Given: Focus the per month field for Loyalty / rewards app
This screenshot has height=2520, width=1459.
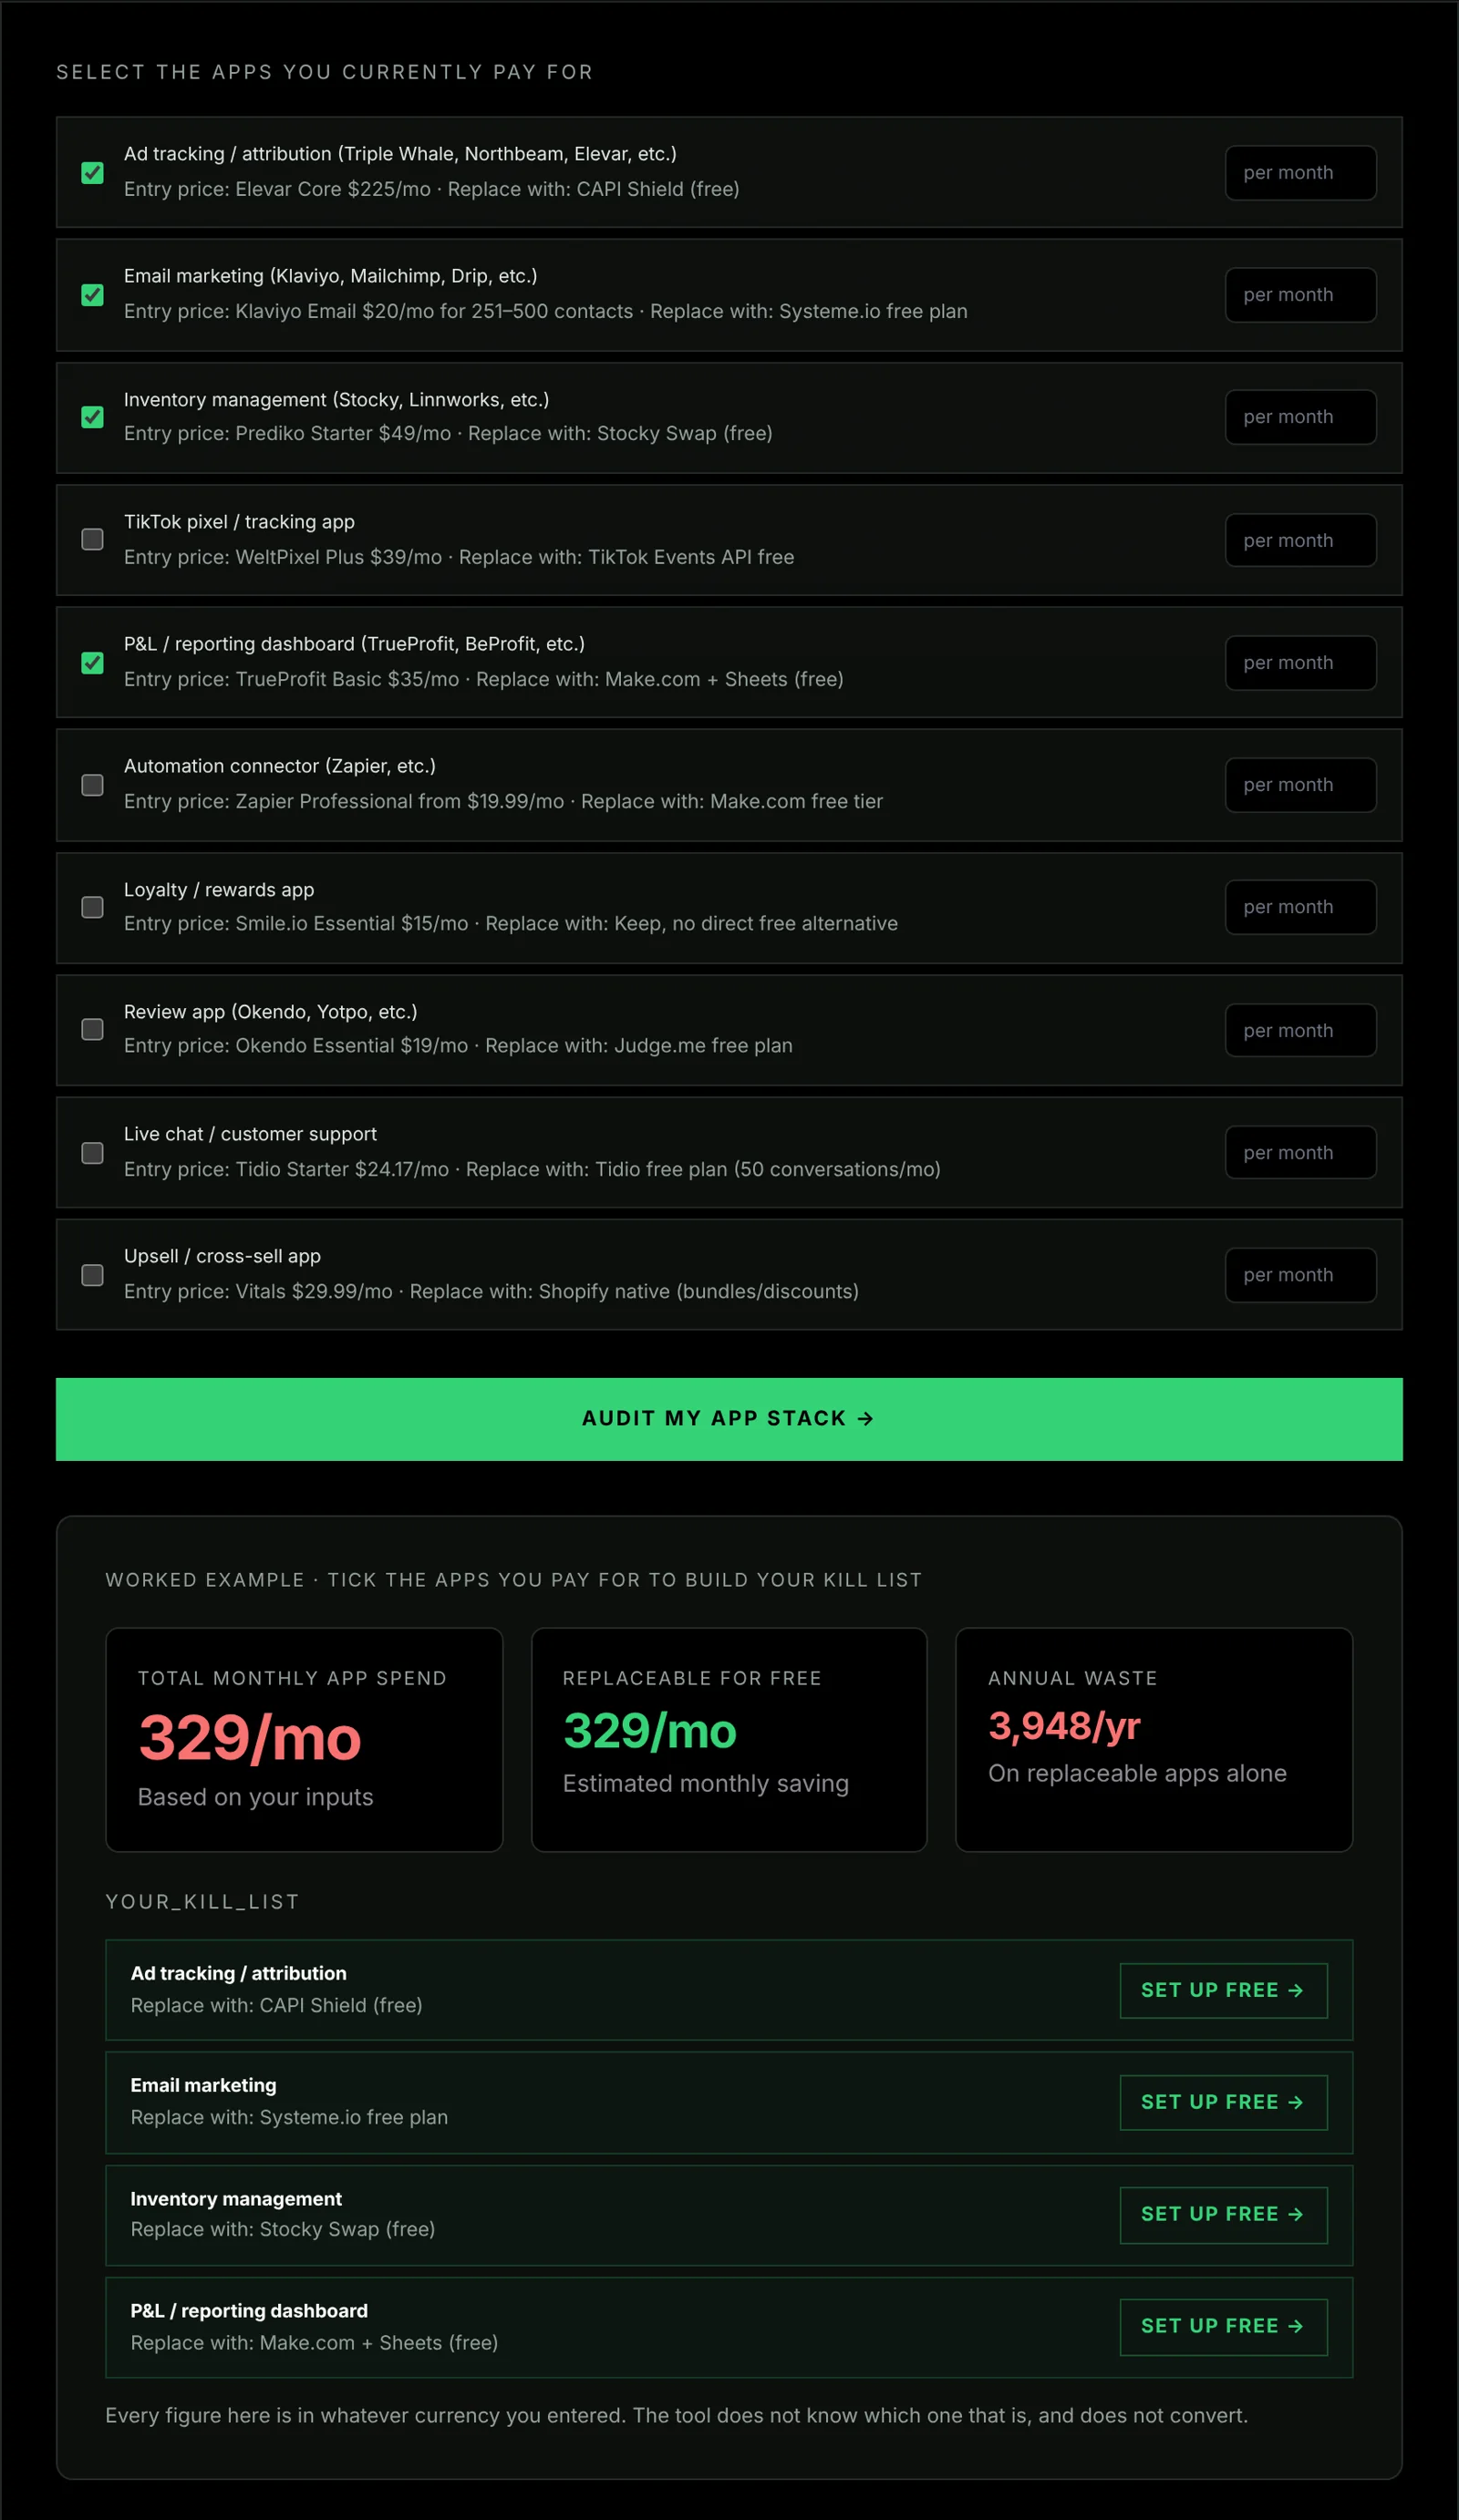Looking at the screenshot, I should [1300, 907].
